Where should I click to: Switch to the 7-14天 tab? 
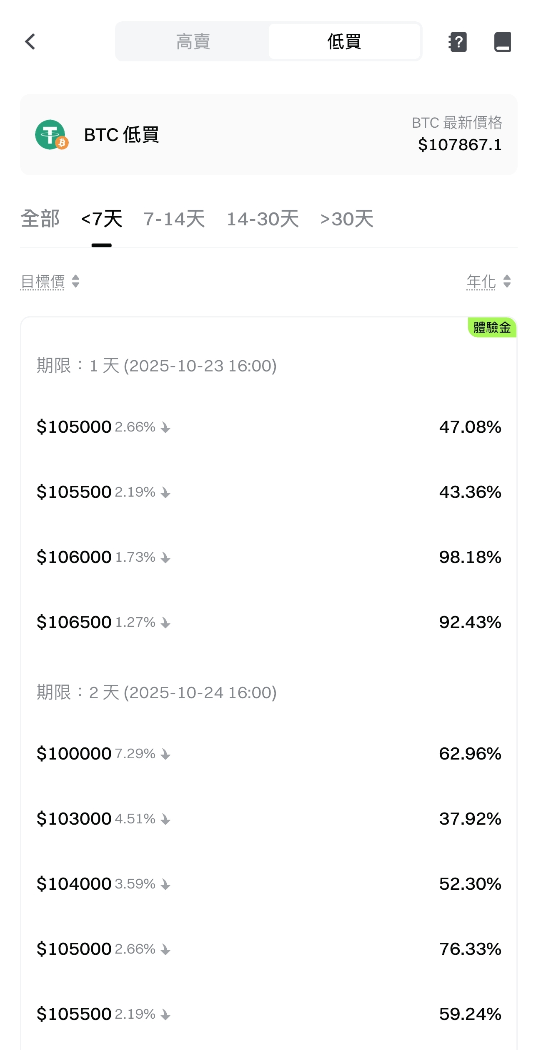click(x=174, y=219)
